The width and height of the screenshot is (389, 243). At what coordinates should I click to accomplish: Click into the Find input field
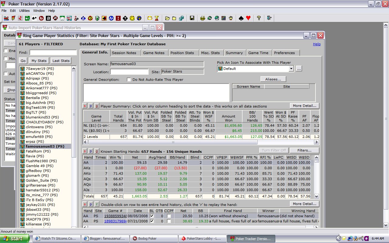[53, 53]
